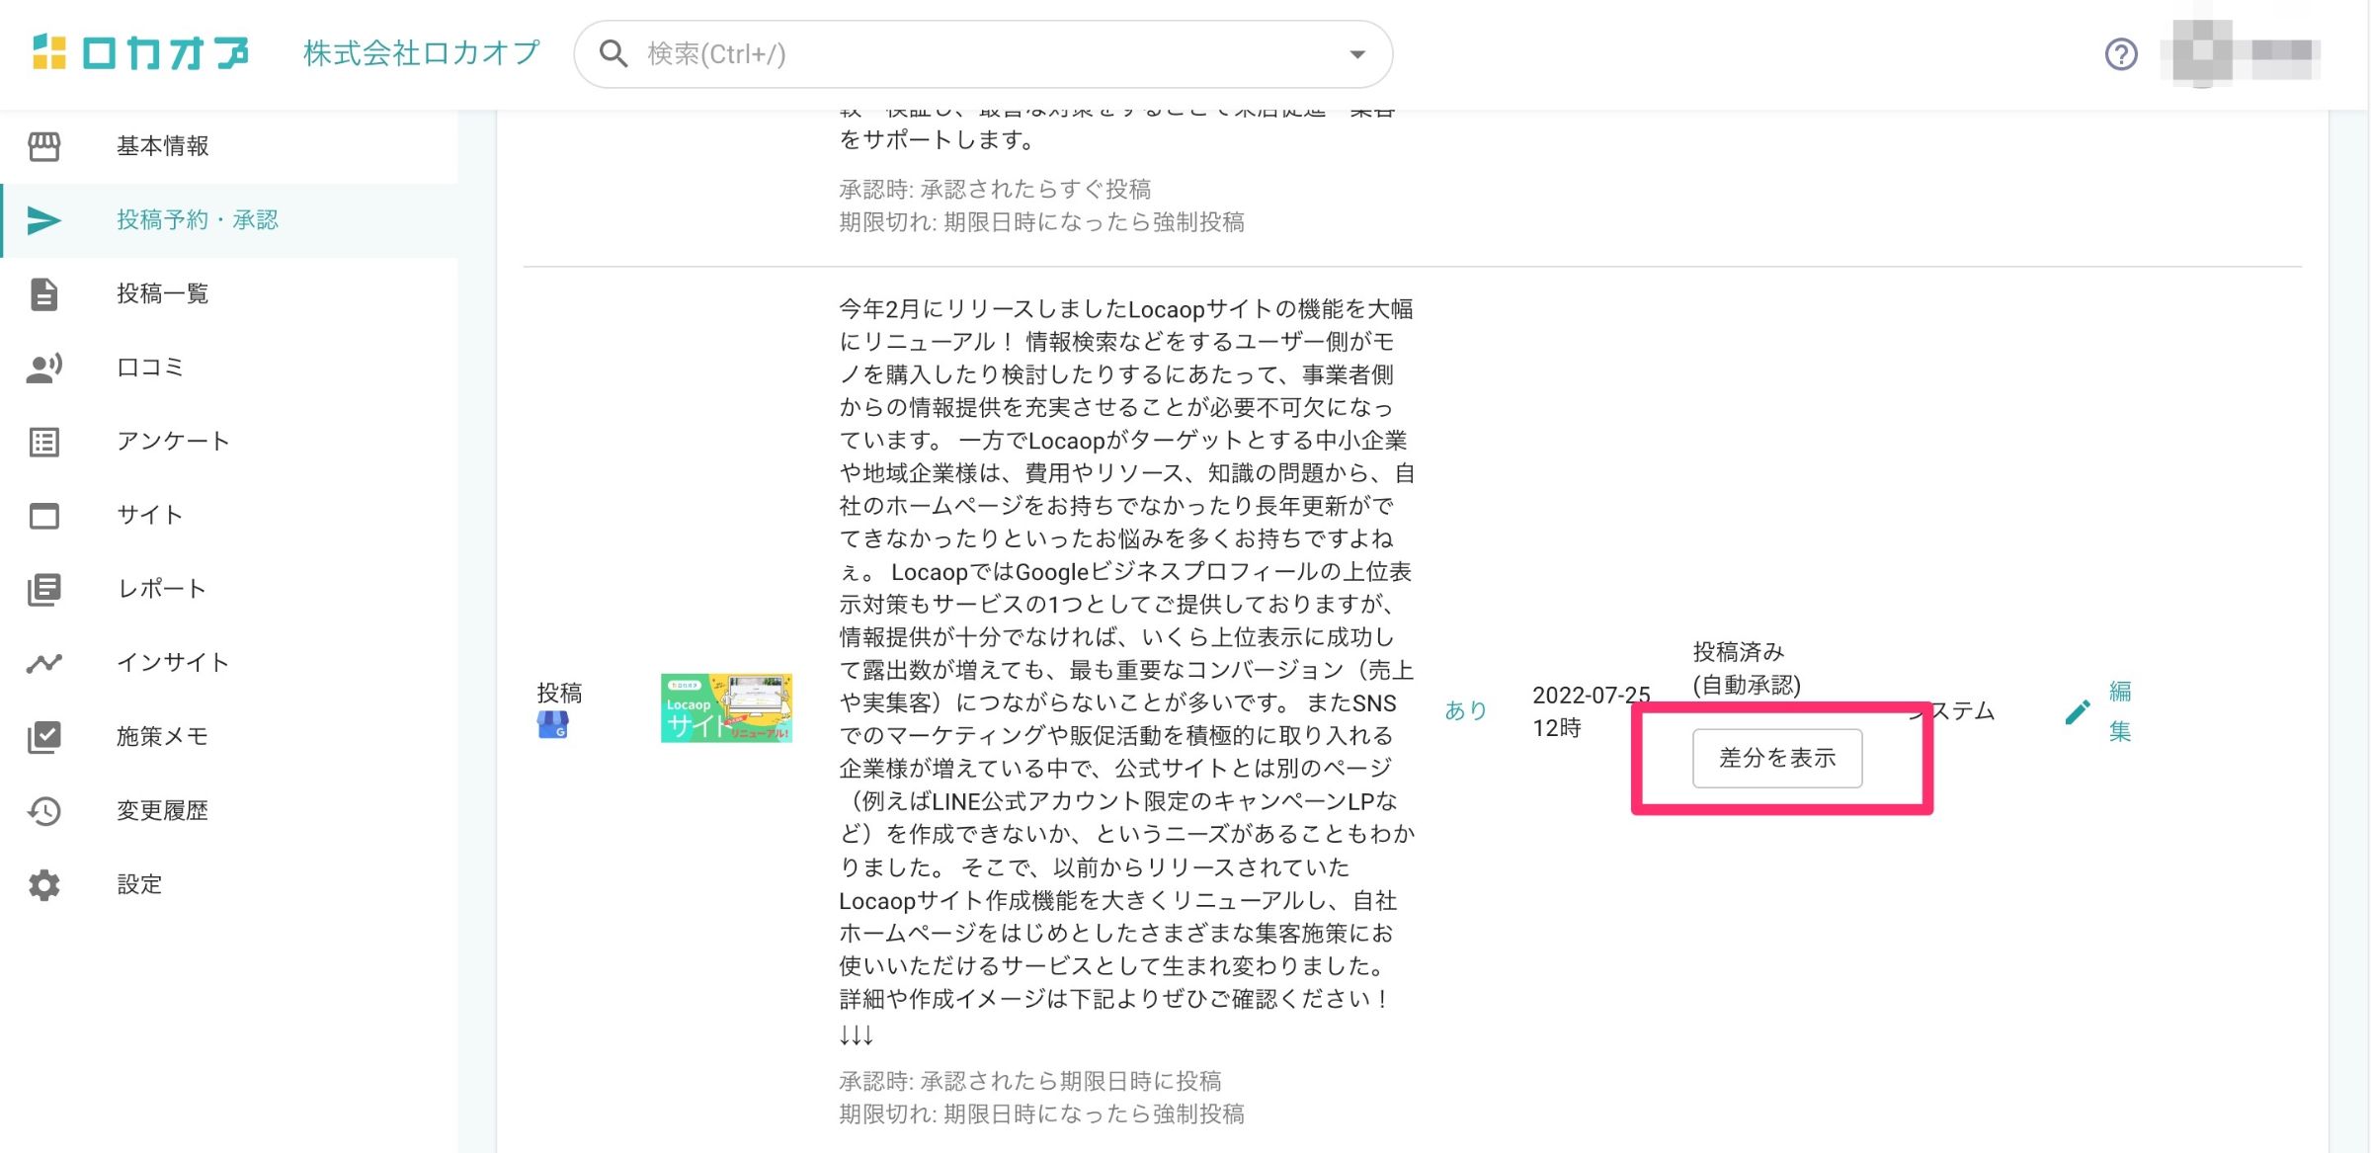This screenshot has height=1153, width=2371.
Task: Click the speaking person 口コミ icon
Action: pyautogui.click(x=43, y=369)
